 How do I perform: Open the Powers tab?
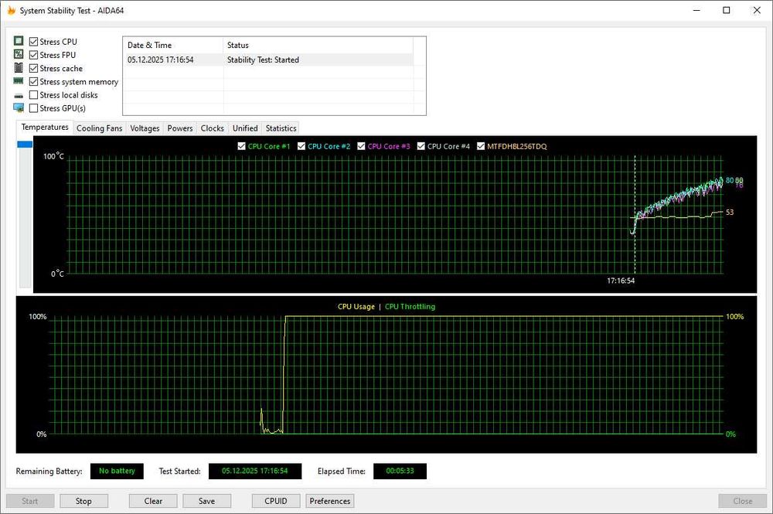click(x=180, y=128)
